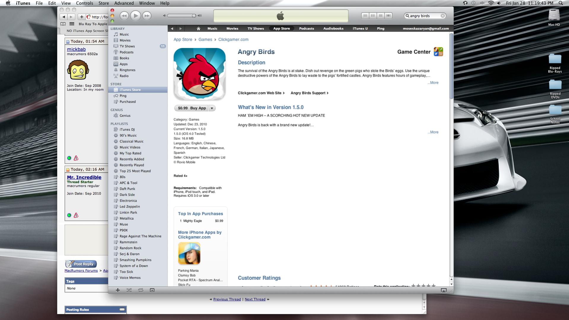
Task: Switch to Cover Flow view icon
Action: point(388,16)
